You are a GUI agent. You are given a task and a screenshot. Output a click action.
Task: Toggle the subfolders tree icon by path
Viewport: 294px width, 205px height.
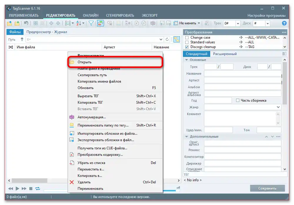coord(176,40)
